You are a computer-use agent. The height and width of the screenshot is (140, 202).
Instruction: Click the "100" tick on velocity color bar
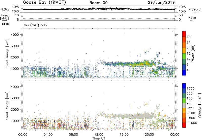click(190, 98)
